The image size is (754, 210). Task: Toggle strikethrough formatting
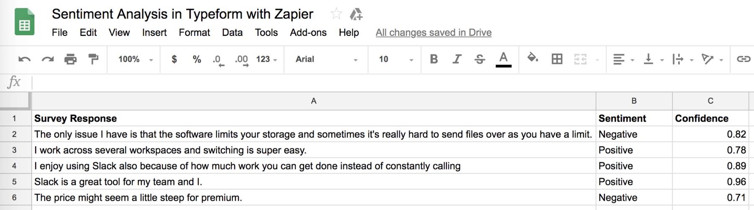point(480,59)
